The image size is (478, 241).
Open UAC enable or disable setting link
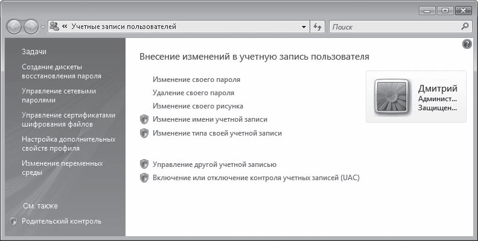pyautogui.click(x=256, y=178)
